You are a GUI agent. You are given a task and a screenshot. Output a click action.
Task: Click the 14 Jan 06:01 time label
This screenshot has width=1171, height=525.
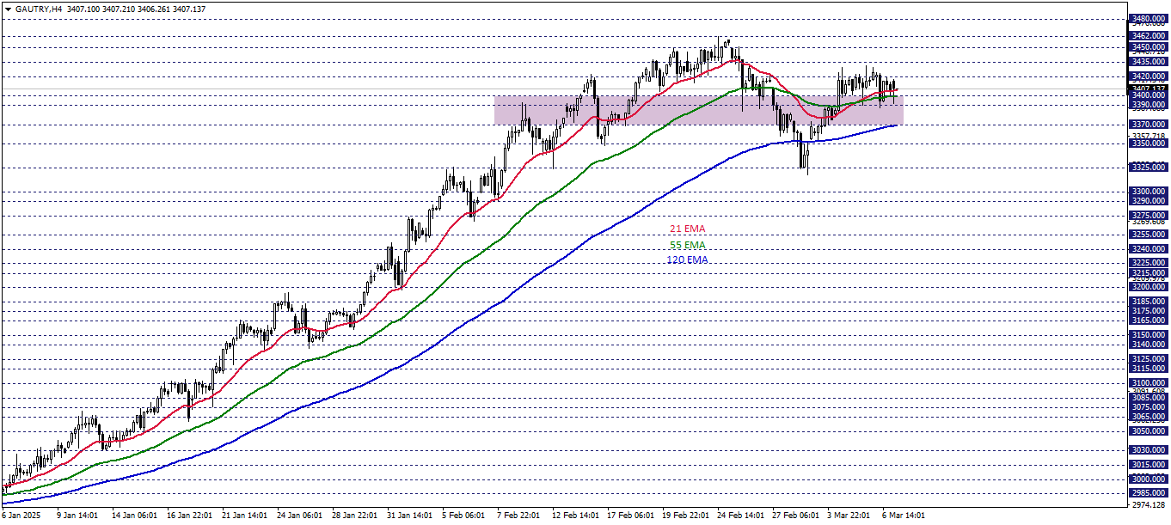point(135,516)
